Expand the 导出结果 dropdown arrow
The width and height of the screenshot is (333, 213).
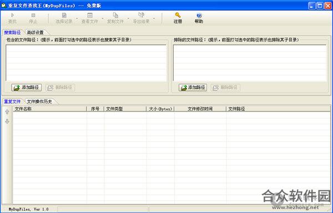154,18
